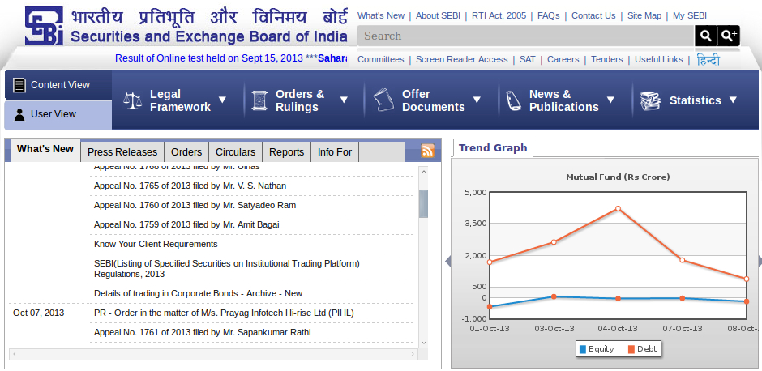762x371 pixels.
Task: Open Details of trading in Corporate Bonds
Action: (x=199, y=294)
